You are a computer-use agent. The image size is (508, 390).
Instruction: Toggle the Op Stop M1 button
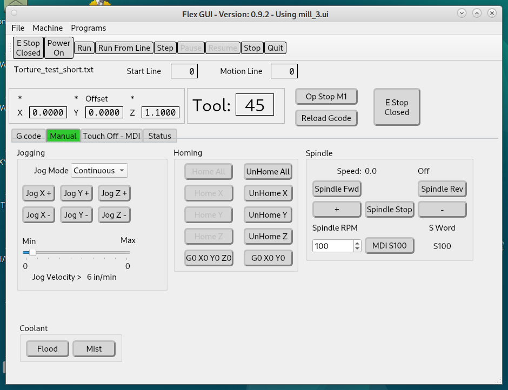tap(326, 97)
